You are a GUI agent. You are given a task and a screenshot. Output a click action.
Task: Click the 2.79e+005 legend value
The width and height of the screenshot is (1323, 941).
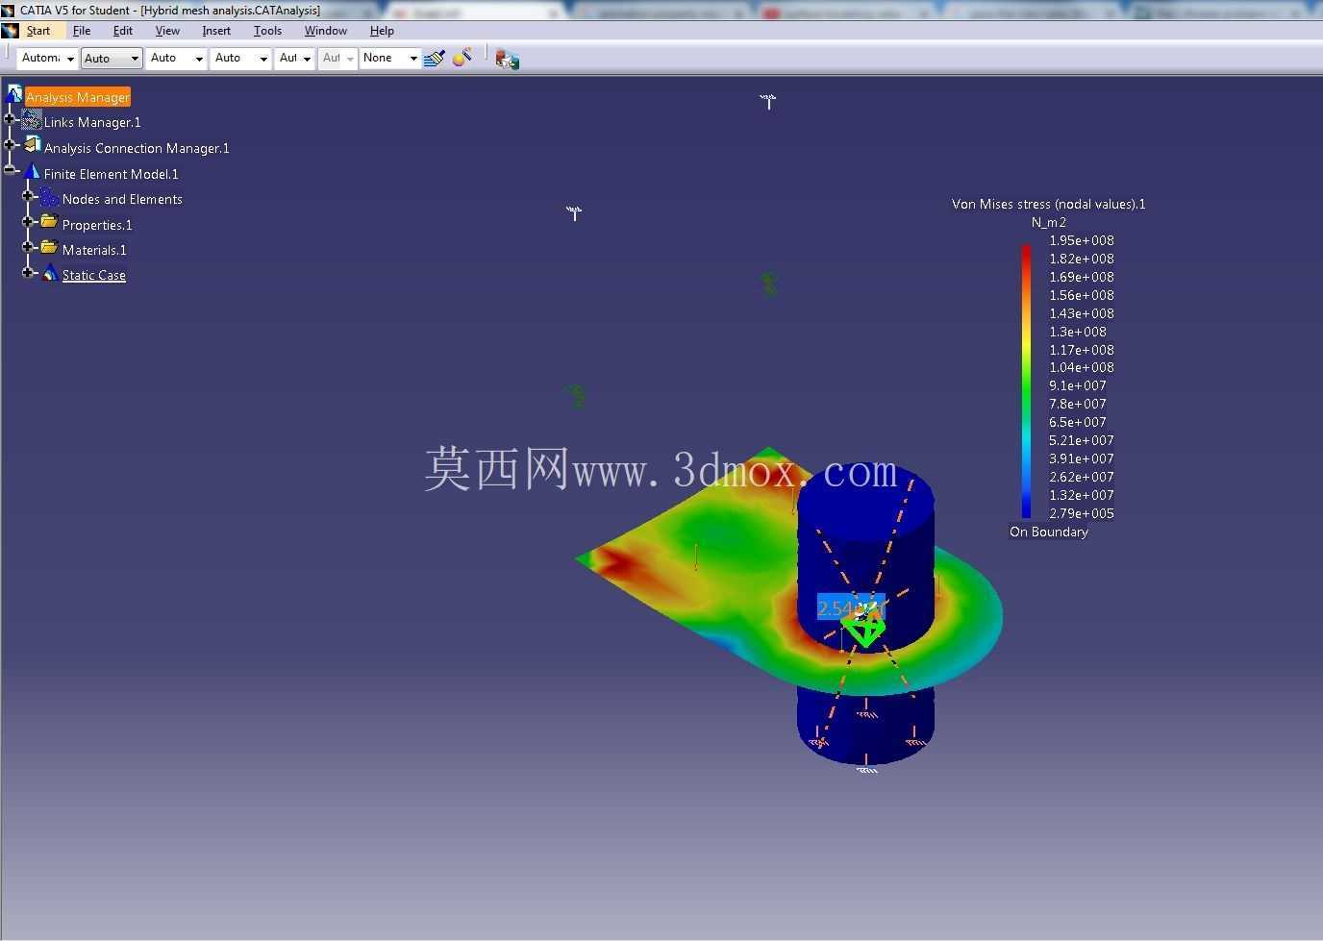[x=1082, y=513]
